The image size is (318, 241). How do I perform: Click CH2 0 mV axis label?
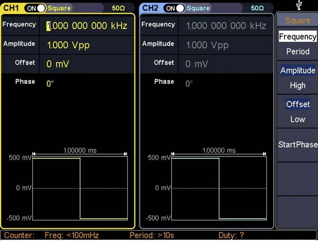163,188
